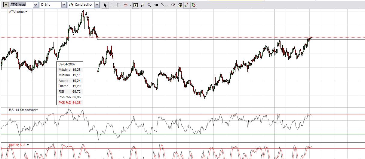The image size is (365, 159).
Task: Click the Último 19,28 row
Action: [x=70, y=86]
